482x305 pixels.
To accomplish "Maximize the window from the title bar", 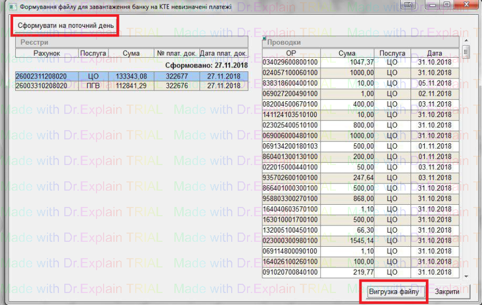I will (447, 5).
